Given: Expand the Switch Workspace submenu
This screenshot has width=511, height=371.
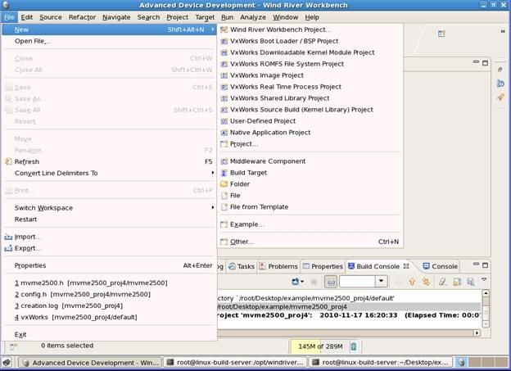Looking at the screenshot, I should click(x=109, y=208).
